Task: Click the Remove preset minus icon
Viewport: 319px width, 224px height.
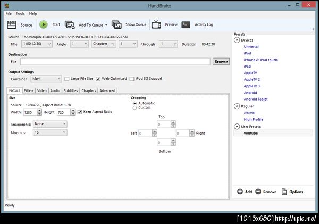Action: point(258,192)
